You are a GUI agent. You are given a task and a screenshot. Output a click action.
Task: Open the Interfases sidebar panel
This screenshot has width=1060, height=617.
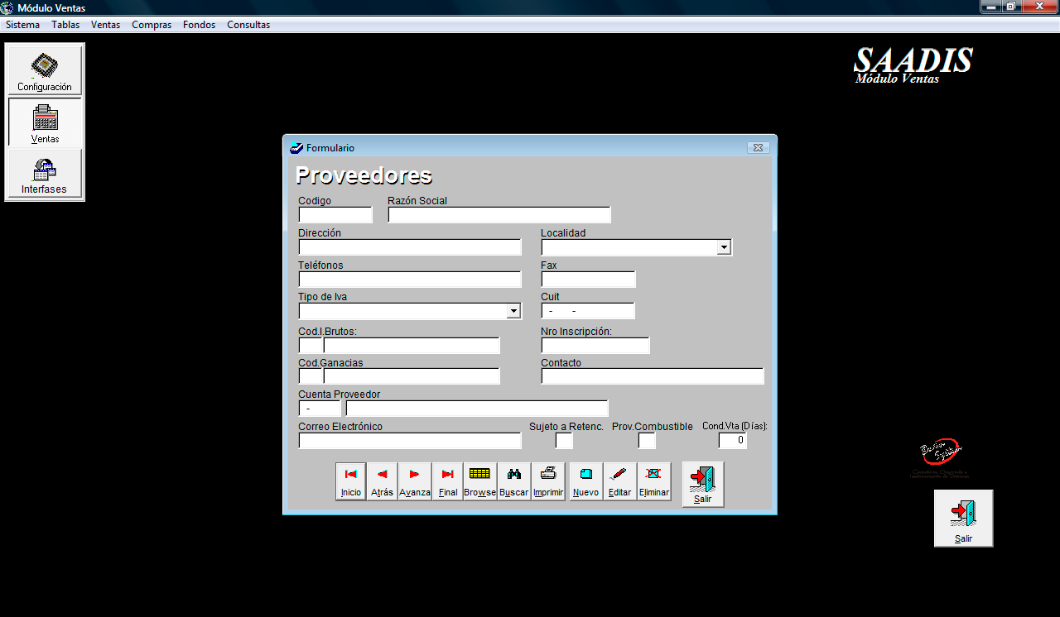coord(45,173)
